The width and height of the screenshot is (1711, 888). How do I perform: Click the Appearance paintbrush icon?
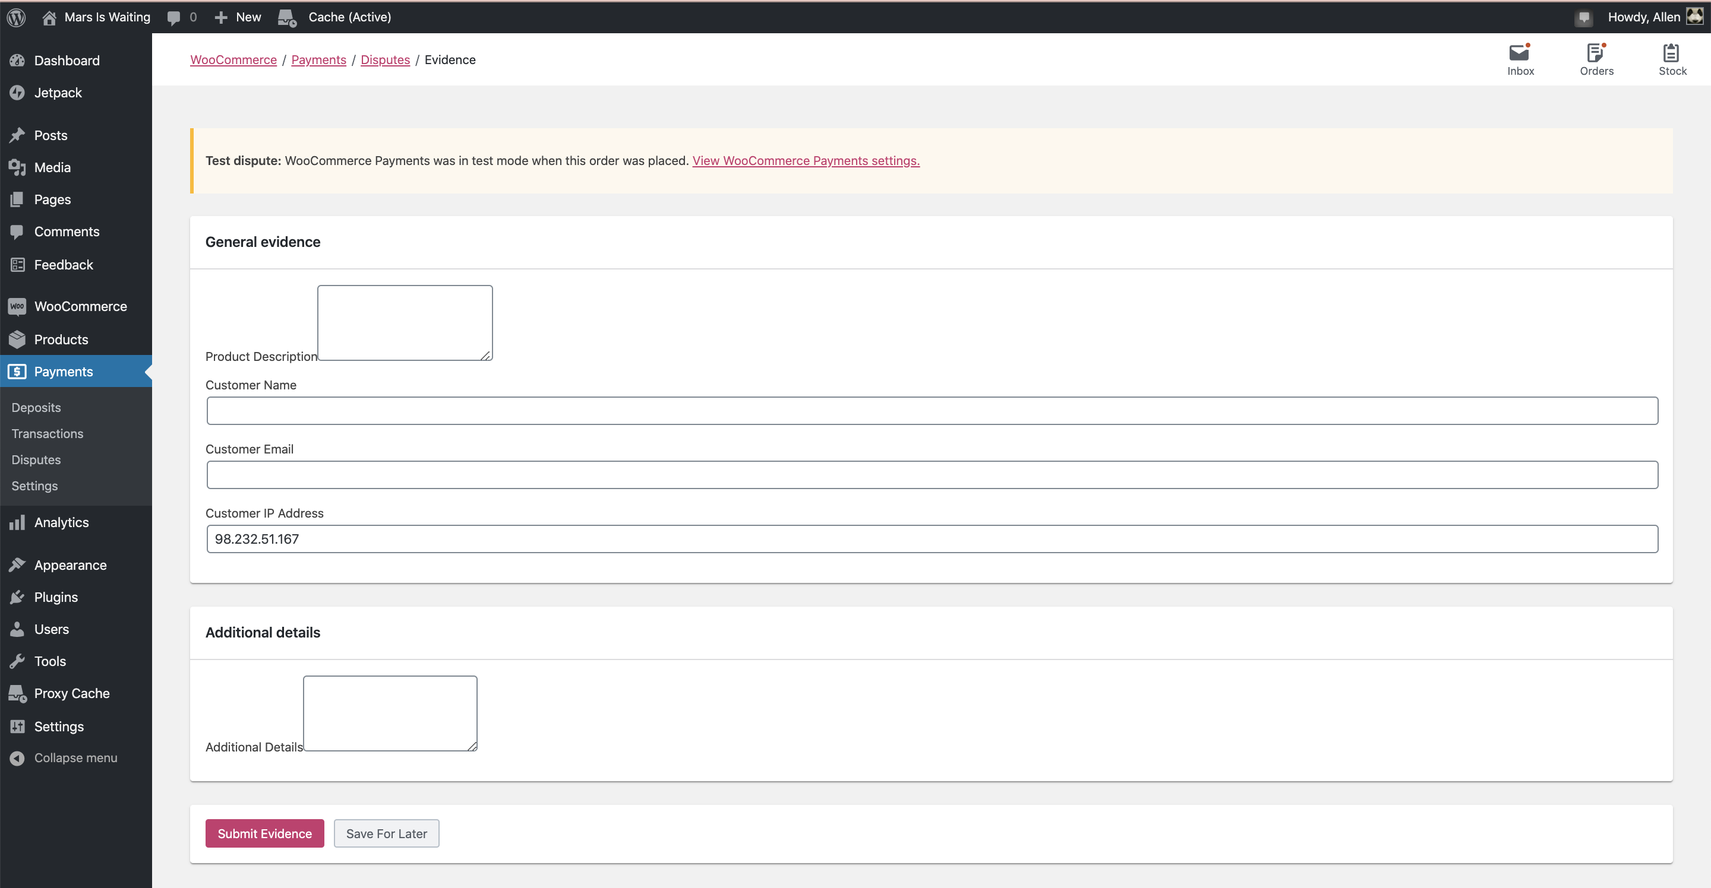[18, 564]
